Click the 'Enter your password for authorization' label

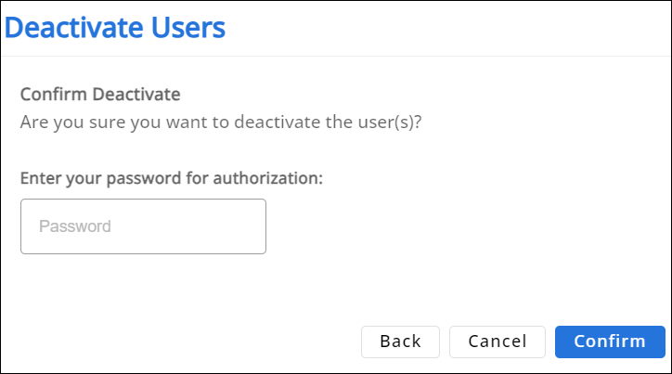(172, 177)
